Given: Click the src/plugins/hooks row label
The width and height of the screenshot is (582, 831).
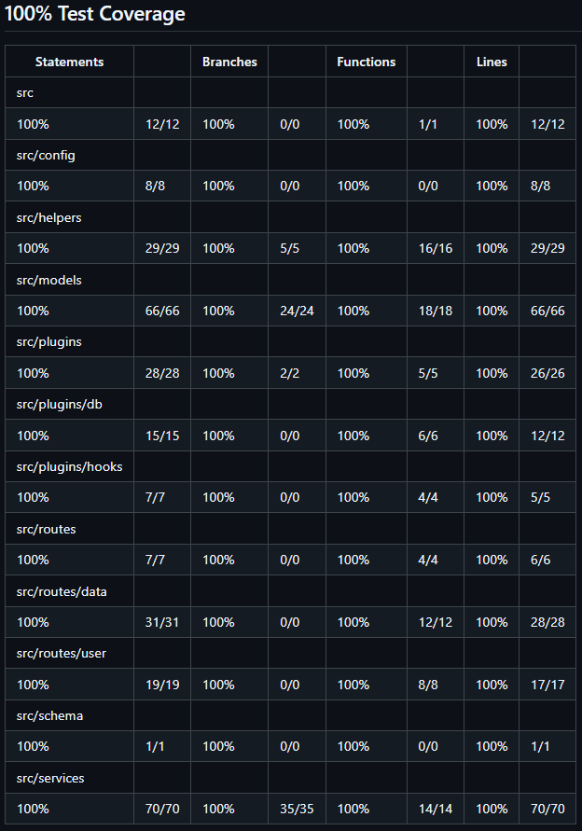Looking at the screenshot, I should 69,466.
